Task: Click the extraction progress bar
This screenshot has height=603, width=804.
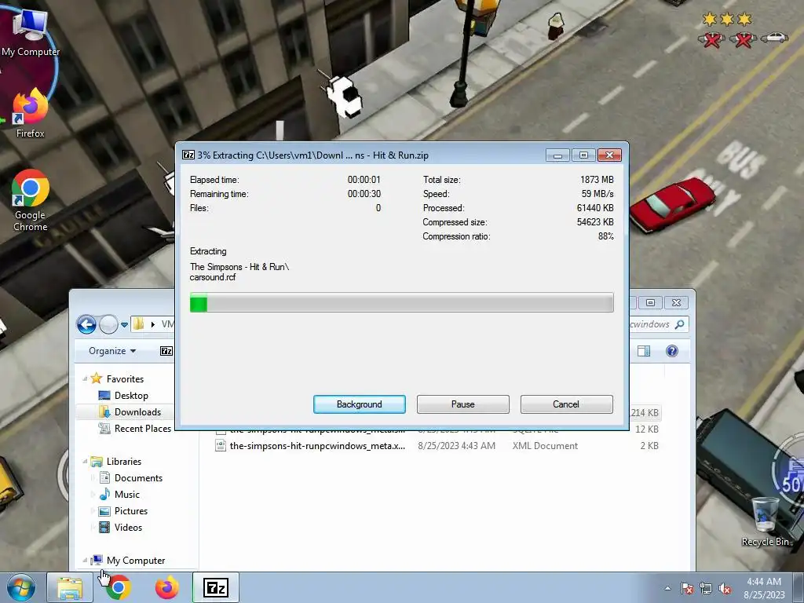Action: pyautogui.click(x=401, y=302)
